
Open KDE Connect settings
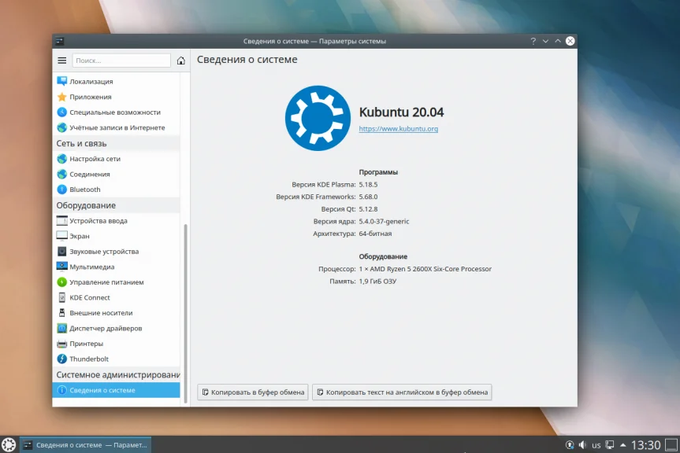pos(117,297)
